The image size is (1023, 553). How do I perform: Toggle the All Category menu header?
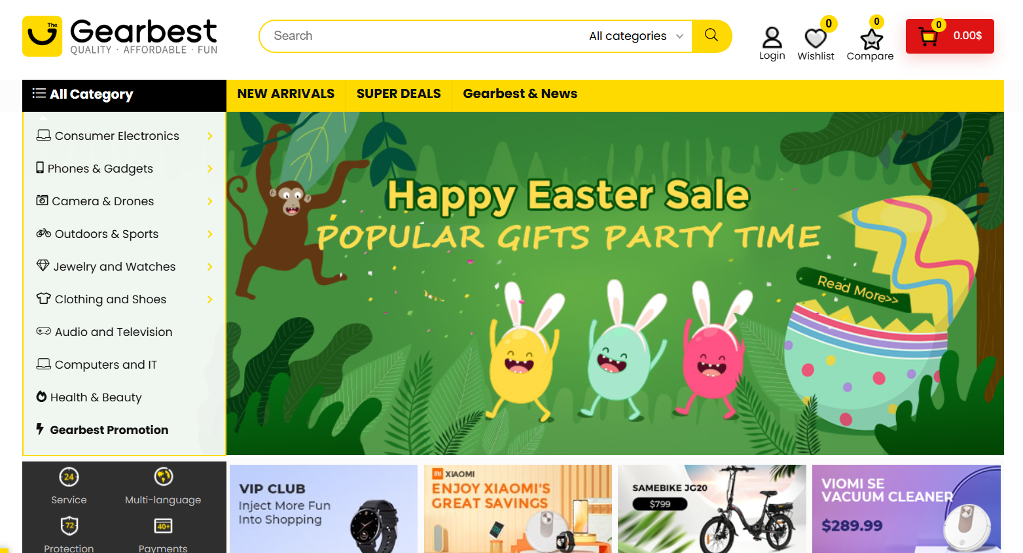[124, 95]
